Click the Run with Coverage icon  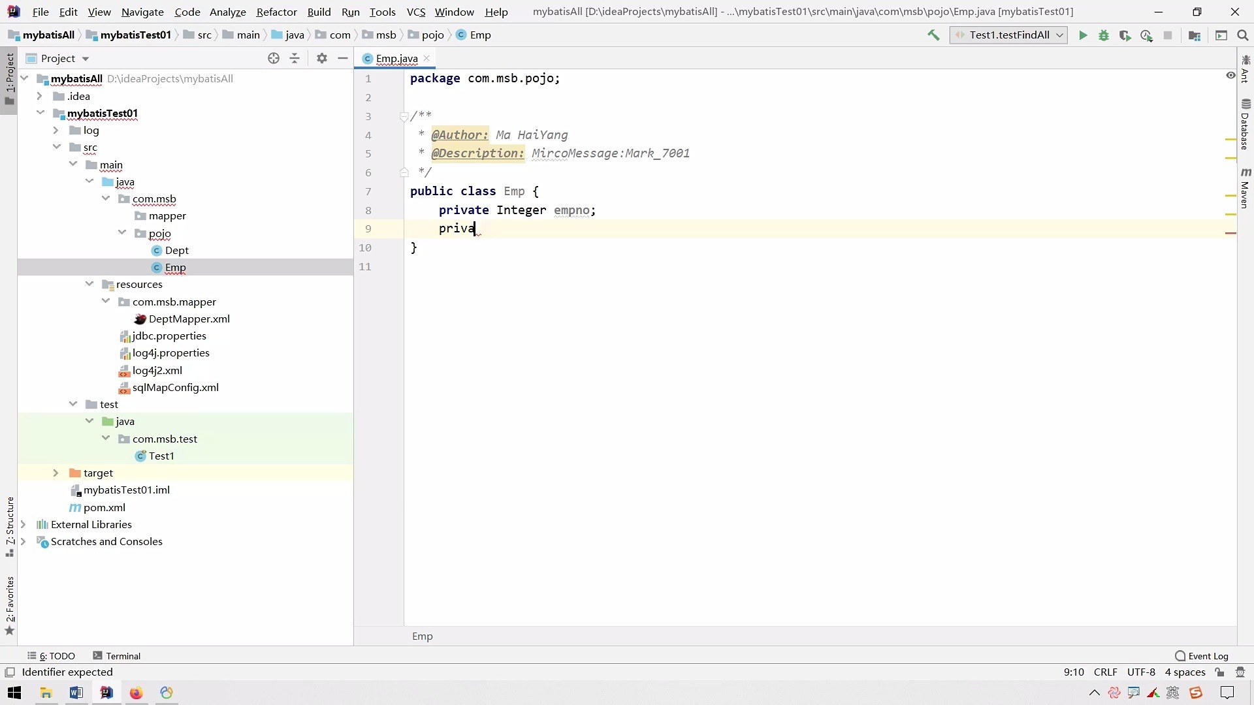point(1125,35)
